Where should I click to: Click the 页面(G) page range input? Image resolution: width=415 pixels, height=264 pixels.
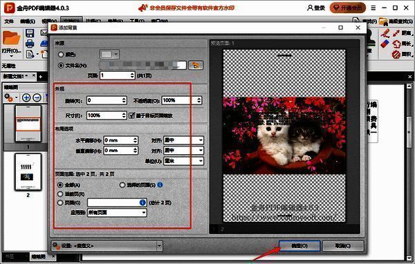[117, 202]
